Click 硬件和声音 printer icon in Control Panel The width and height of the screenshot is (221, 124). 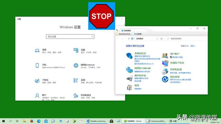coord(129,78)
